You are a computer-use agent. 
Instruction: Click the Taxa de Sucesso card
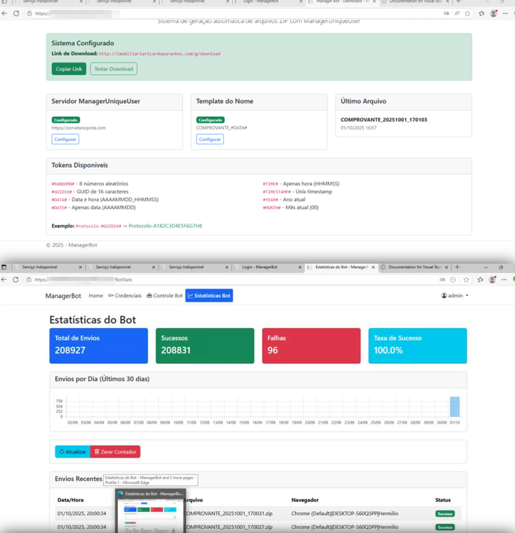point(417,345)
